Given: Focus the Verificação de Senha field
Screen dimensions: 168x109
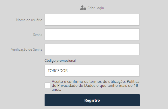Looking at the screenshot, I should (92, 49).
